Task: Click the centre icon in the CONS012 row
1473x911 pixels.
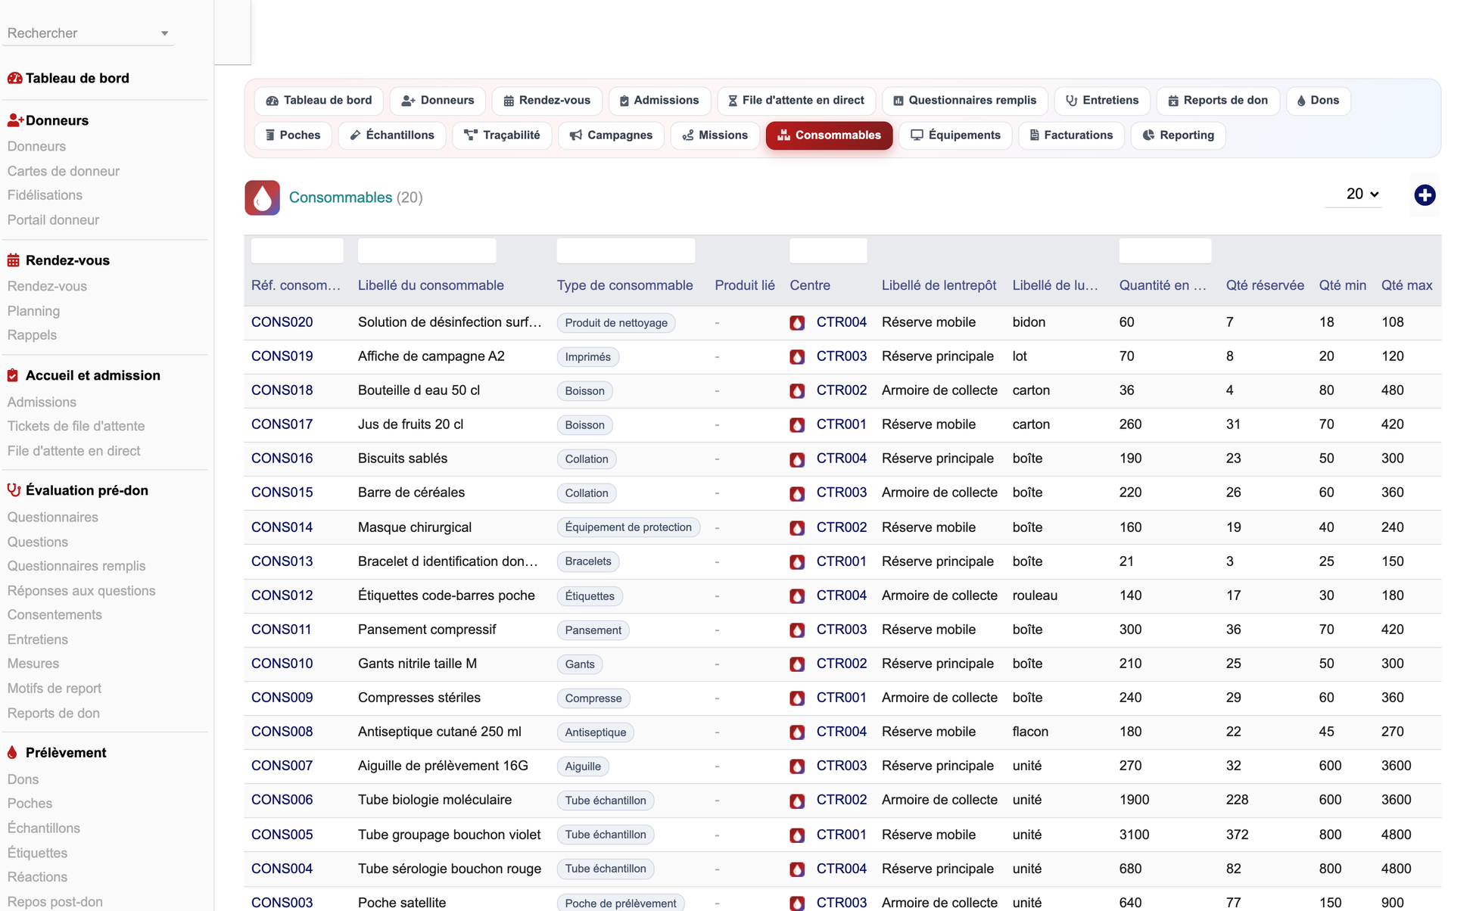Action: point(797,596)
